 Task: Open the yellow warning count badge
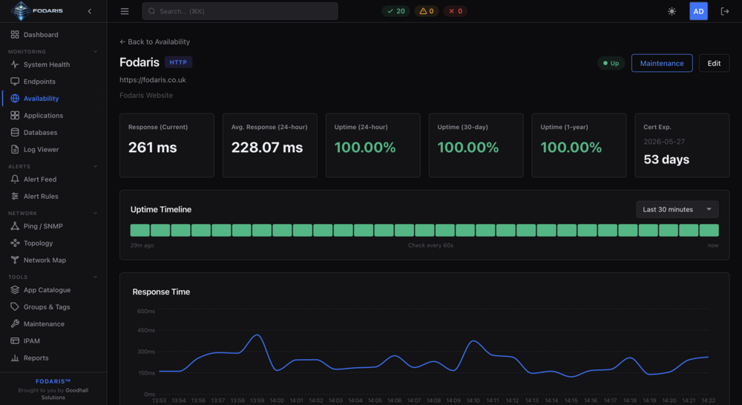click(x=427, y=11)
